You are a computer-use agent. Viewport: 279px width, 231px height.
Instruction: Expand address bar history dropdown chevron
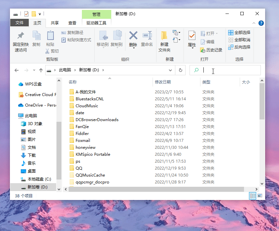pos(170,70)
